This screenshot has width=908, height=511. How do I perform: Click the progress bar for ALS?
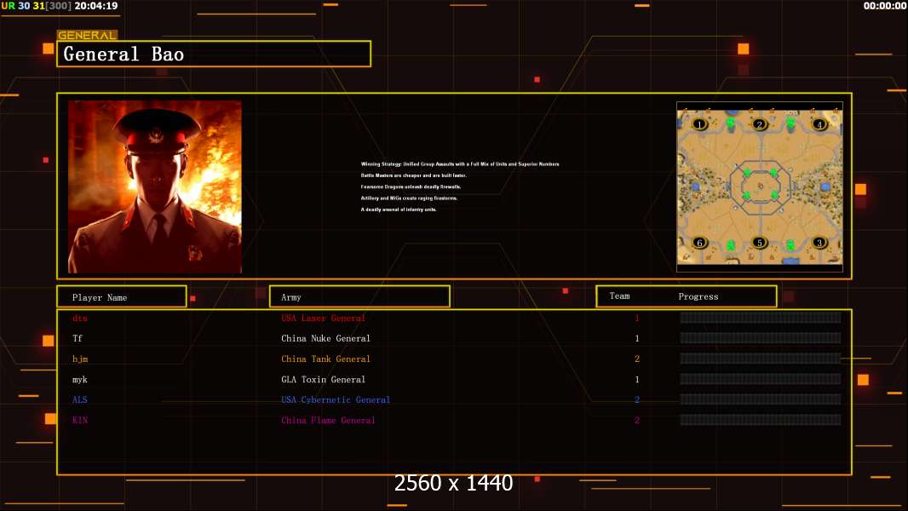(761, 399)
